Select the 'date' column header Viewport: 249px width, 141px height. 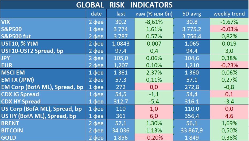pyautogui.click(x=96, y=14)
